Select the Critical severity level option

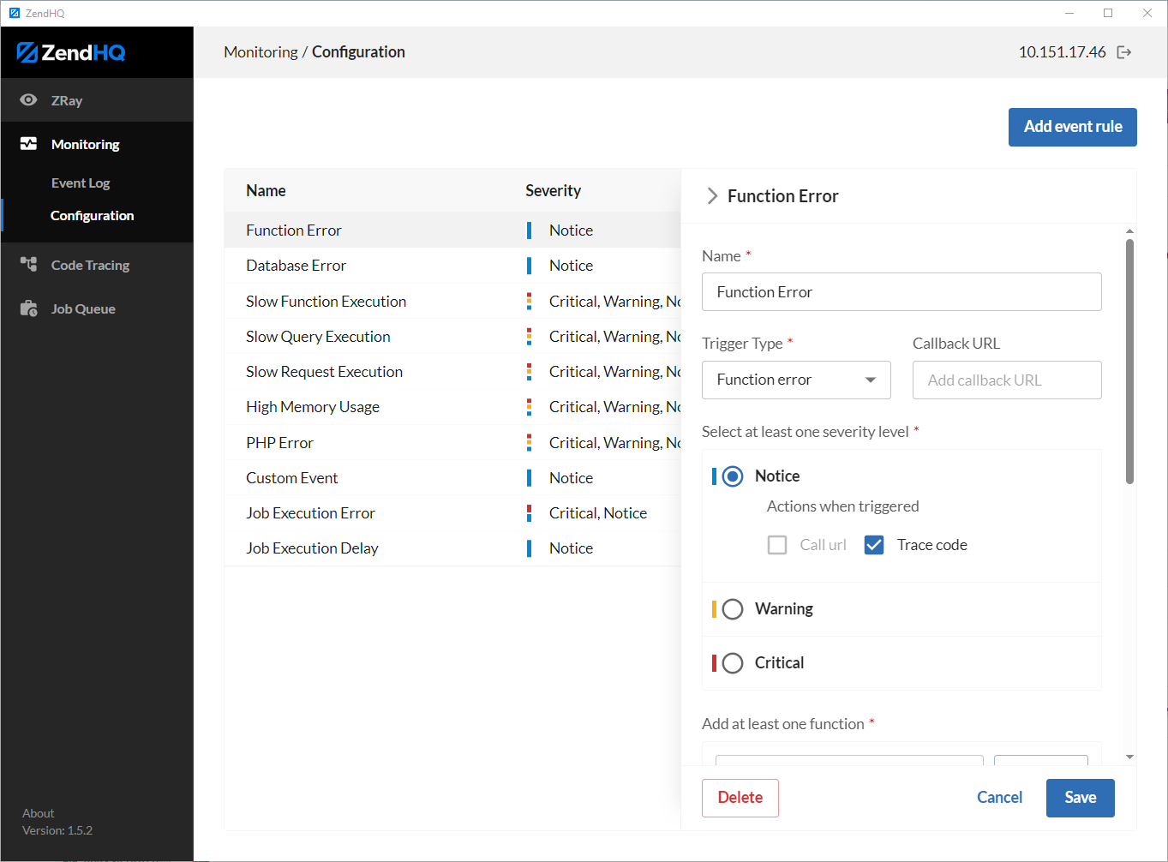(x=733, y=662)
